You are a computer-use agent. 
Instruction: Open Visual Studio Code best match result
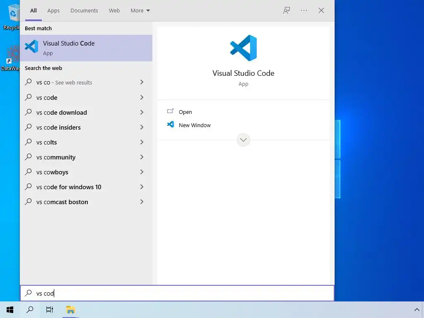(x=86, y=48)
